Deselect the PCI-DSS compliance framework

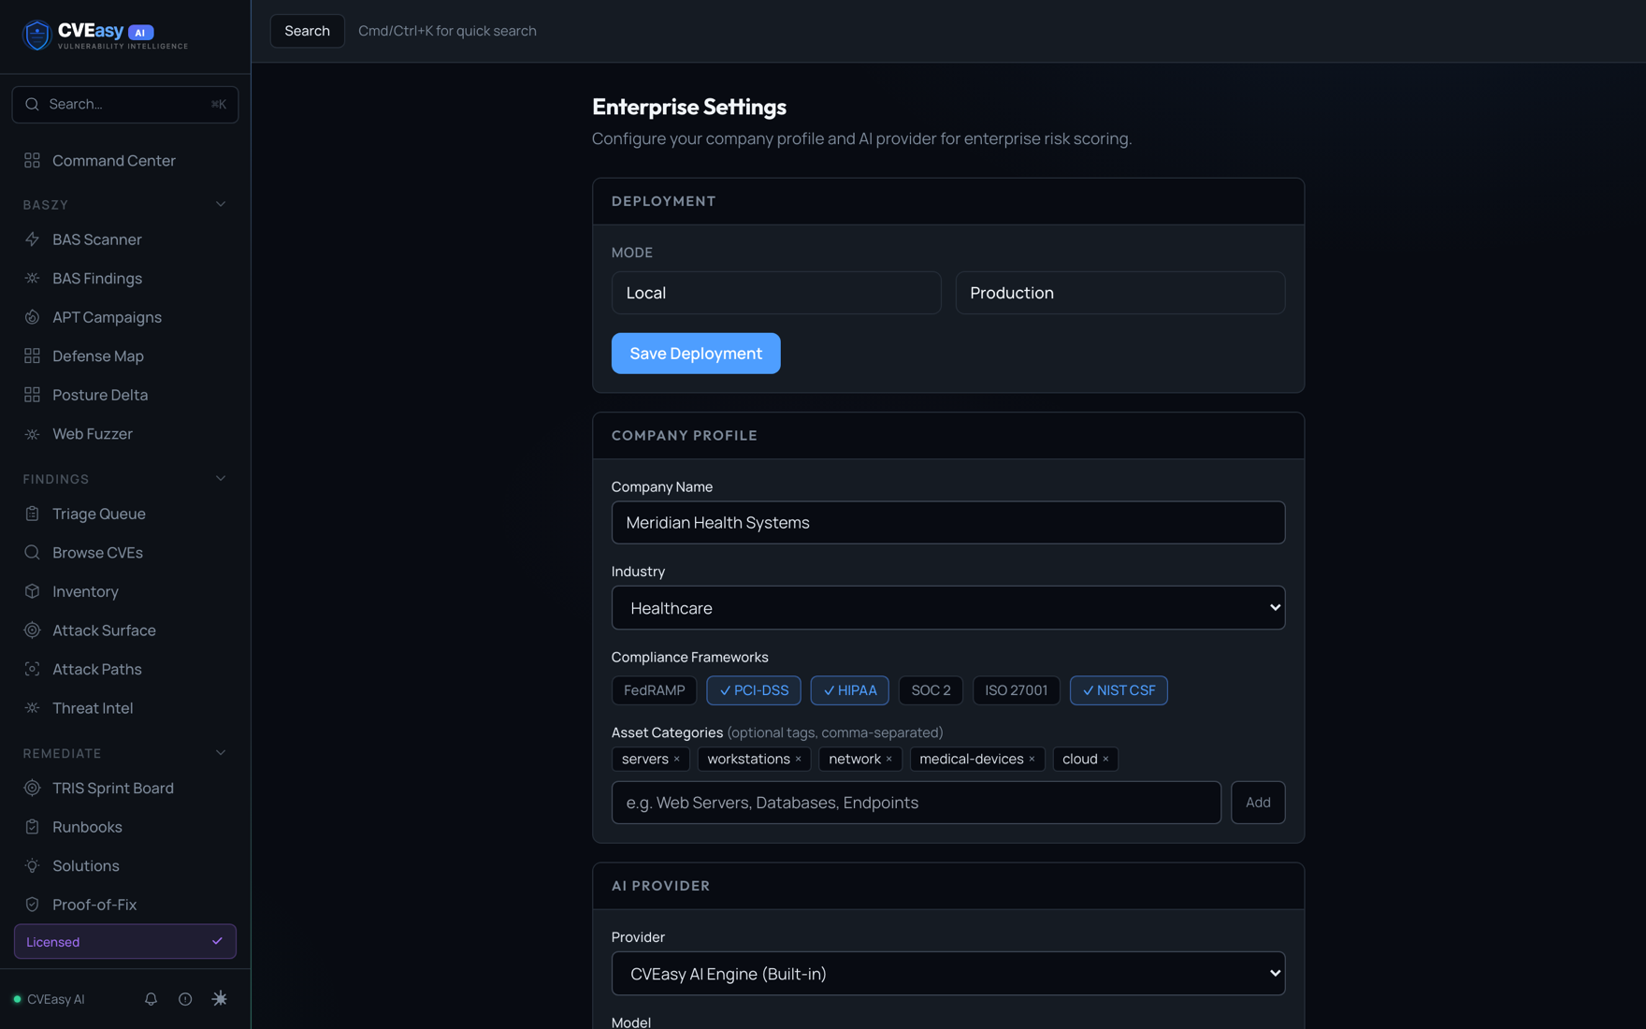point(754,690)
